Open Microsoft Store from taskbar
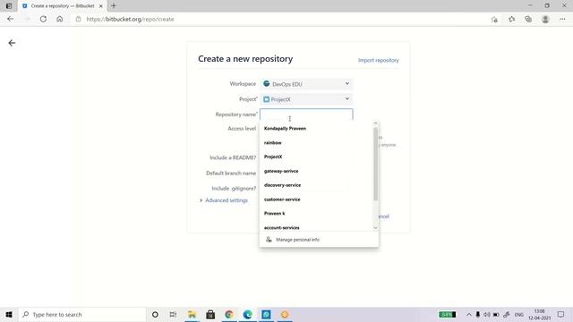Screen dimensions: 573x322 pyautogui.click(x=210, y=314)
